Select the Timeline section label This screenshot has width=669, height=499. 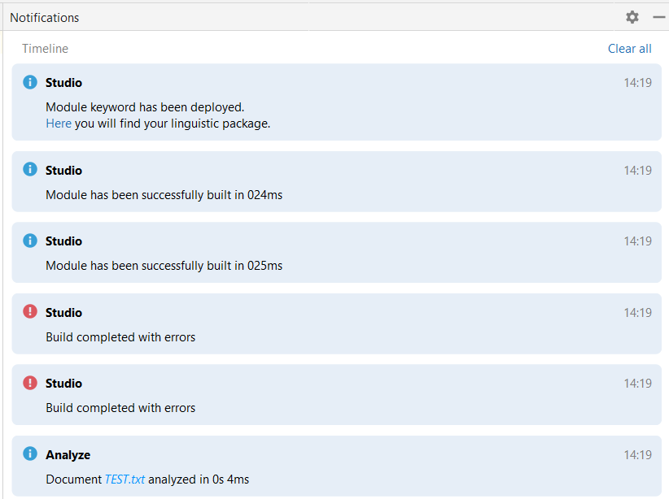tap(45, 49)
